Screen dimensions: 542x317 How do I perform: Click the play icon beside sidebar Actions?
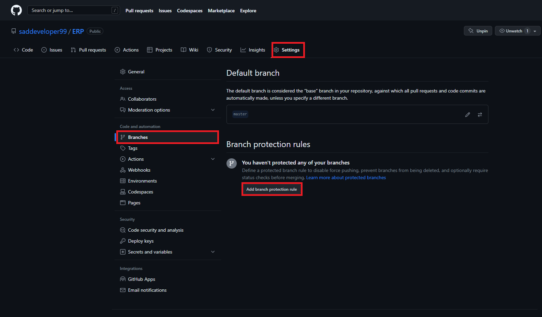tap(123, 159)
